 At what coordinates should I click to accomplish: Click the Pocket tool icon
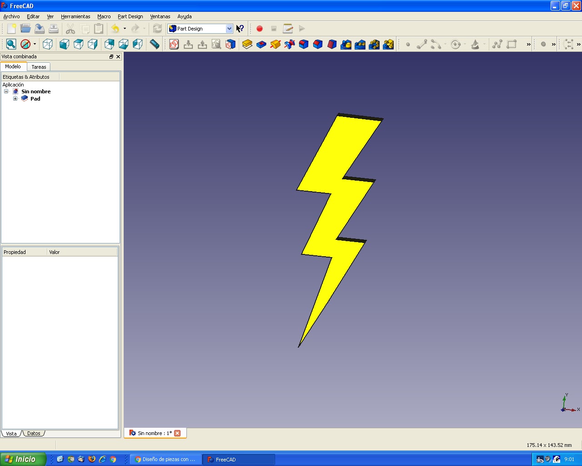click(x=261, y=44)
